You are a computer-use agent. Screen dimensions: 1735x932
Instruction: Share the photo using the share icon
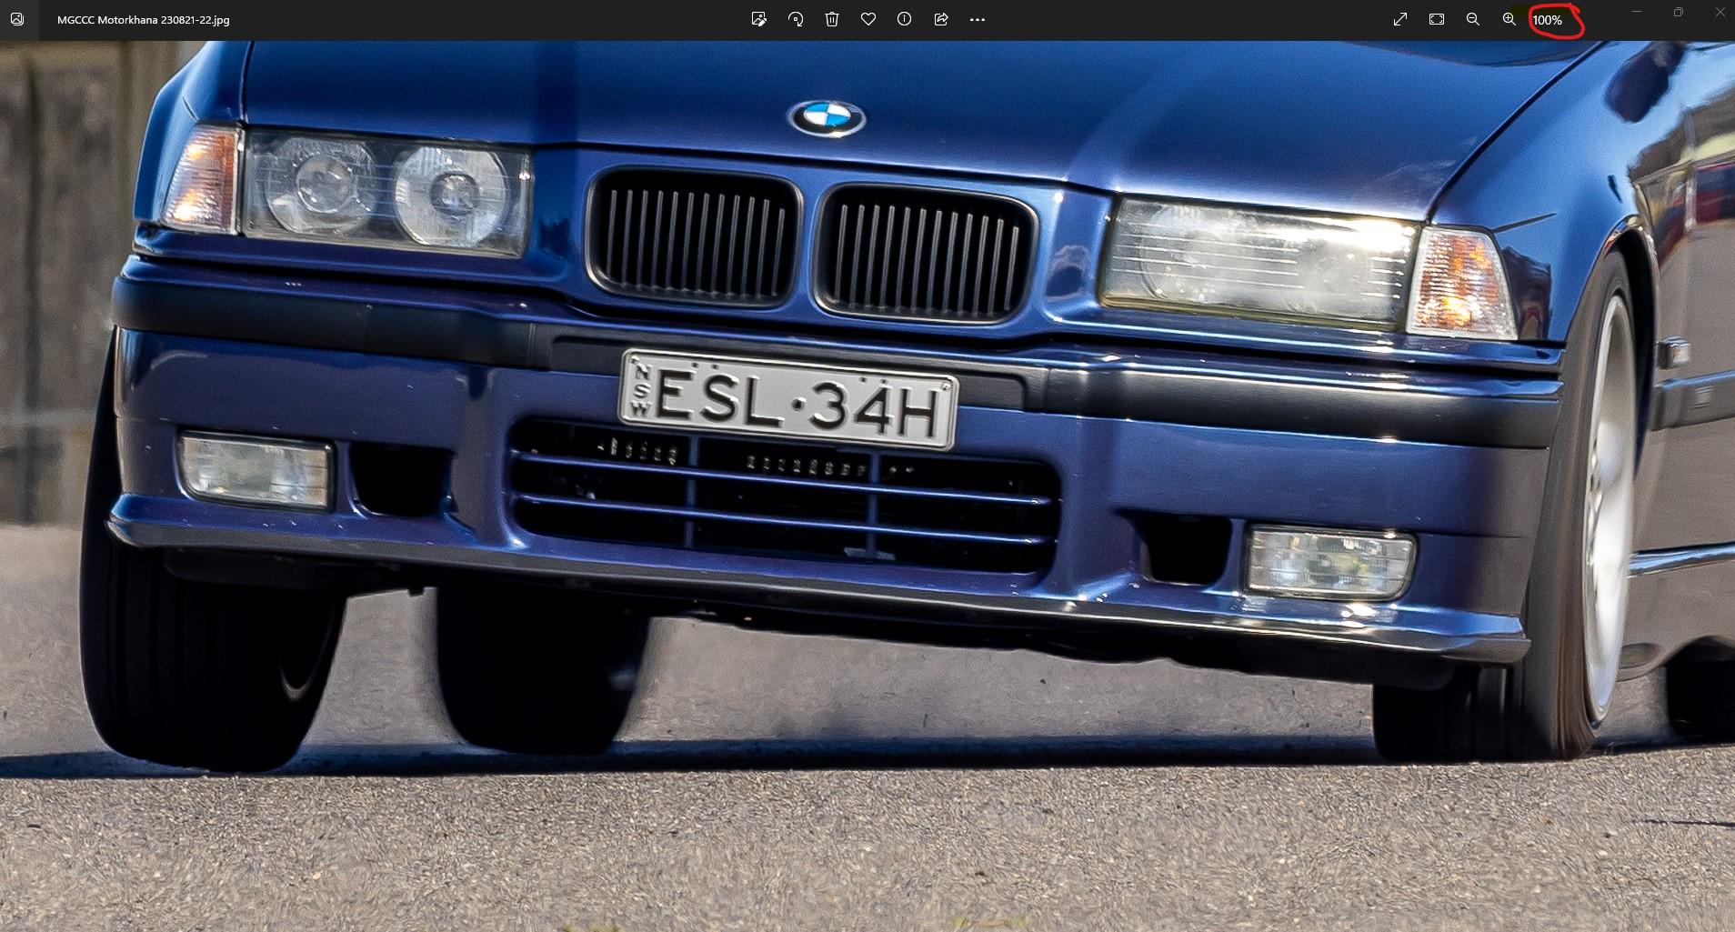click(x=941, y=19)
